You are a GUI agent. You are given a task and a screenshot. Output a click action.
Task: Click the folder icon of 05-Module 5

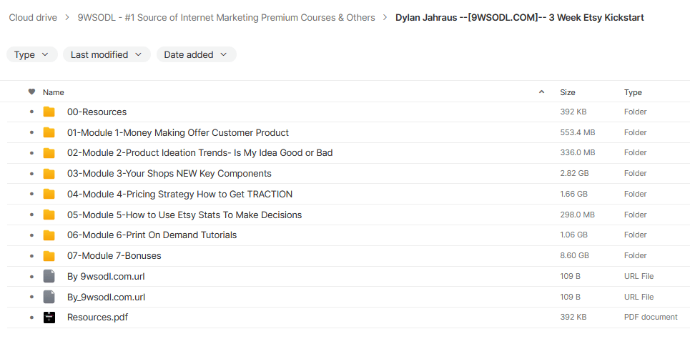(x=49, y=215)
